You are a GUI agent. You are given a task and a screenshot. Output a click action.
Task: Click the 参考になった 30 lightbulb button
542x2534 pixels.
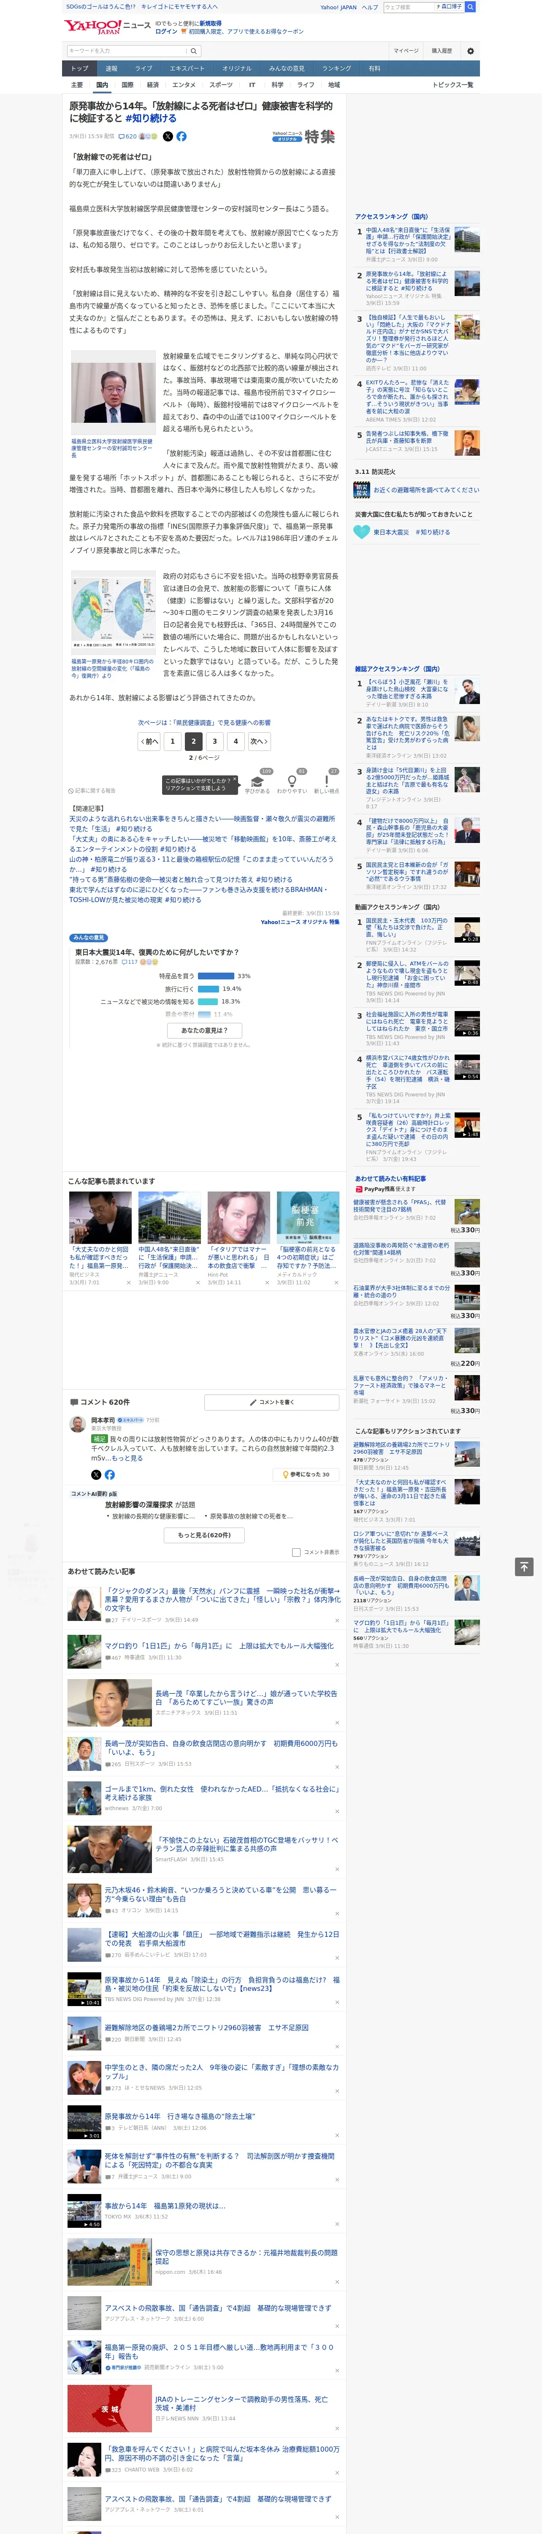[306, 1474]
